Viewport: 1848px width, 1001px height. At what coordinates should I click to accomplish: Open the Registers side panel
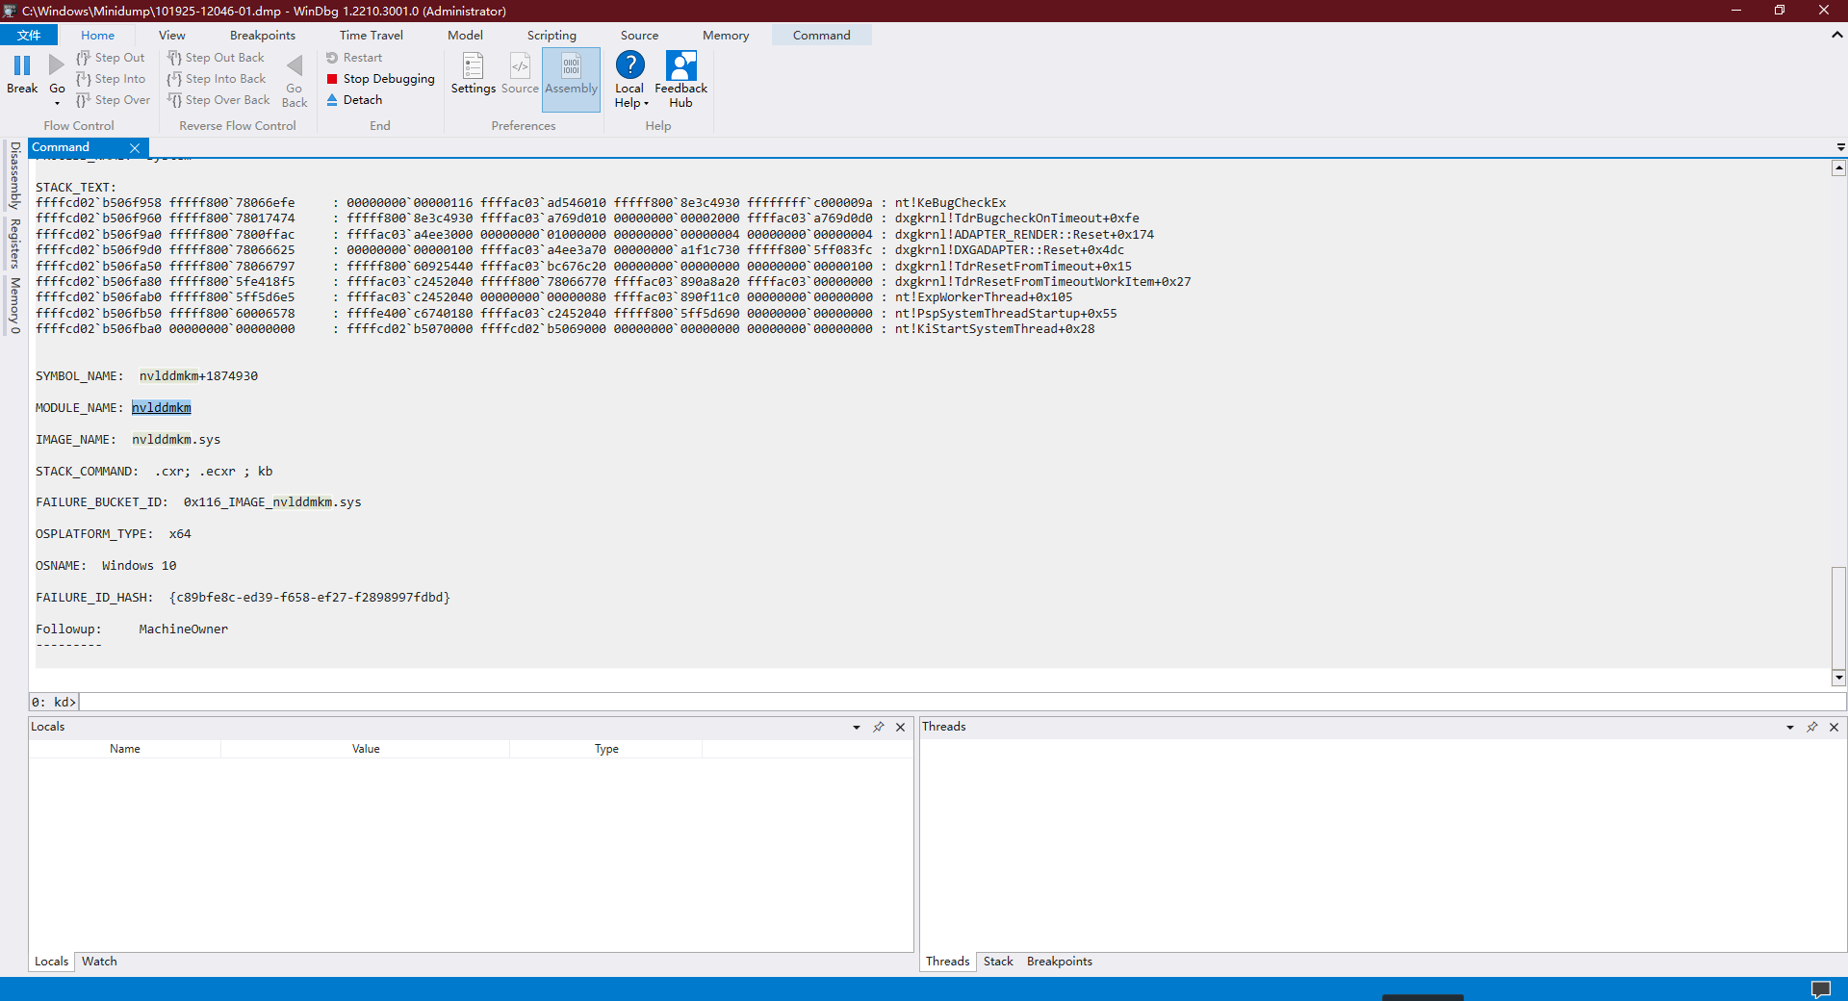[14, 244]
